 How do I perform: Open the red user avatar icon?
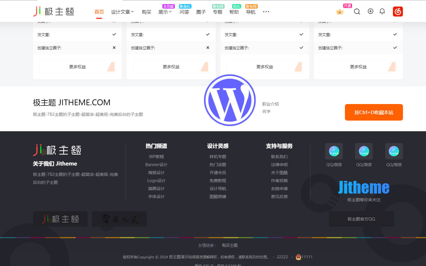(x=398, y=12)
